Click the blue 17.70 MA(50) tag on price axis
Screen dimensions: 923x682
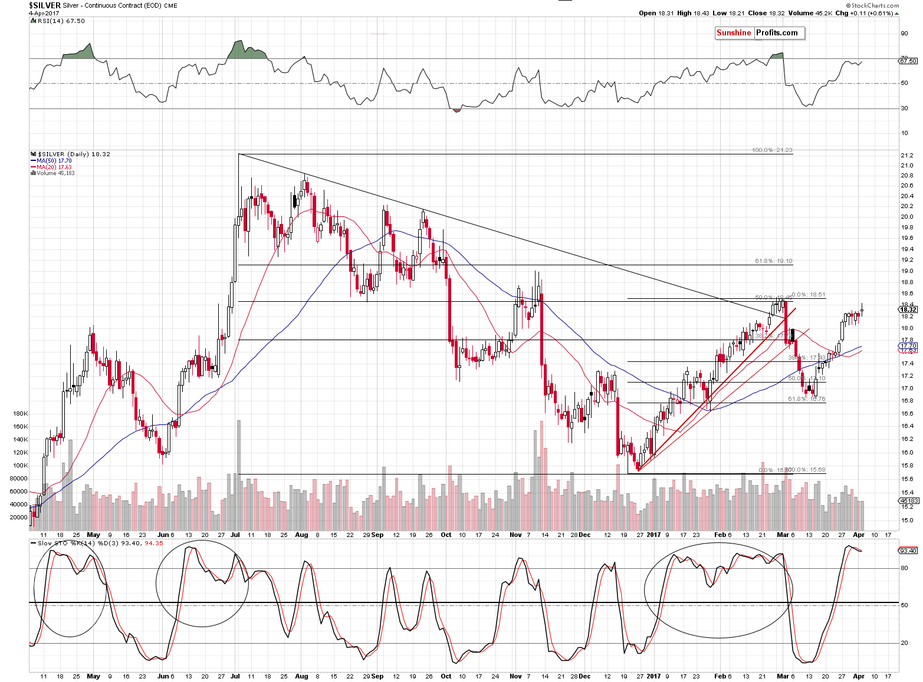(x=908, y=346)
